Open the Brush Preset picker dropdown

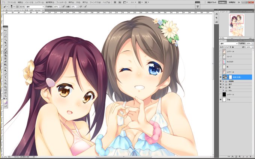click(x=14, y=7)
